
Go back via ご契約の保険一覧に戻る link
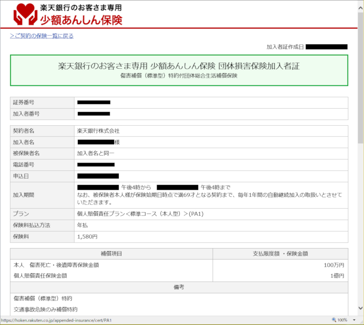(x=42, y=36)
